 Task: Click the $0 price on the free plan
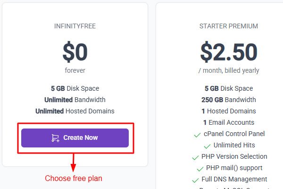click(75, 52)
